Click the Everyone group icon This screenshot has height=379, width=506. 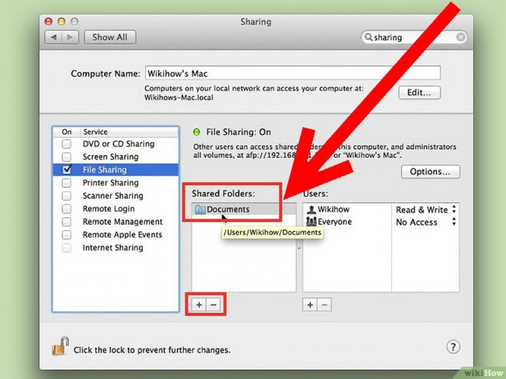pyautogui.click(x=311, y=222)
